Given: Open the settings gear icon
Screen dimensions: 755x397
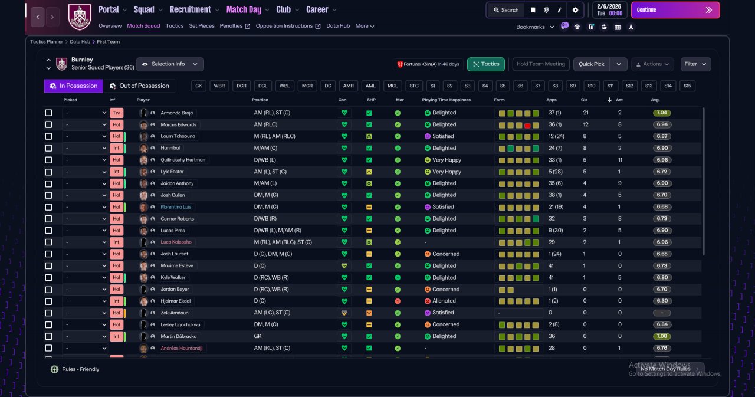Looking at the screenshot, I should click(576, 10).
